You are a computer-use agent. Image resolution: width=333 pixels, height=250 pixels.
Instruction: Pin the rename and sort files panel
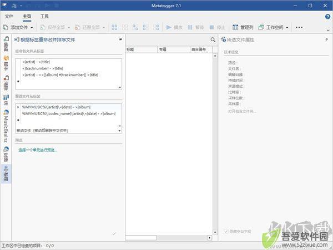(120, 39)
